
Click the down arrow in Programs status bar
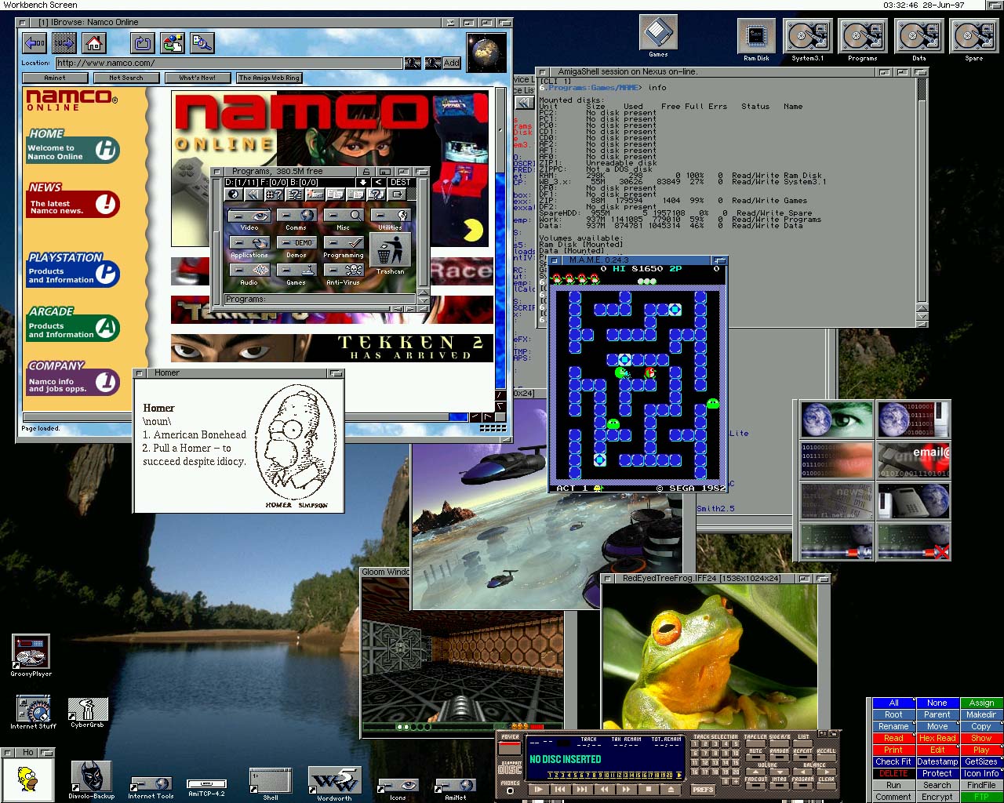pyautogui.click(x=363, y=182)
